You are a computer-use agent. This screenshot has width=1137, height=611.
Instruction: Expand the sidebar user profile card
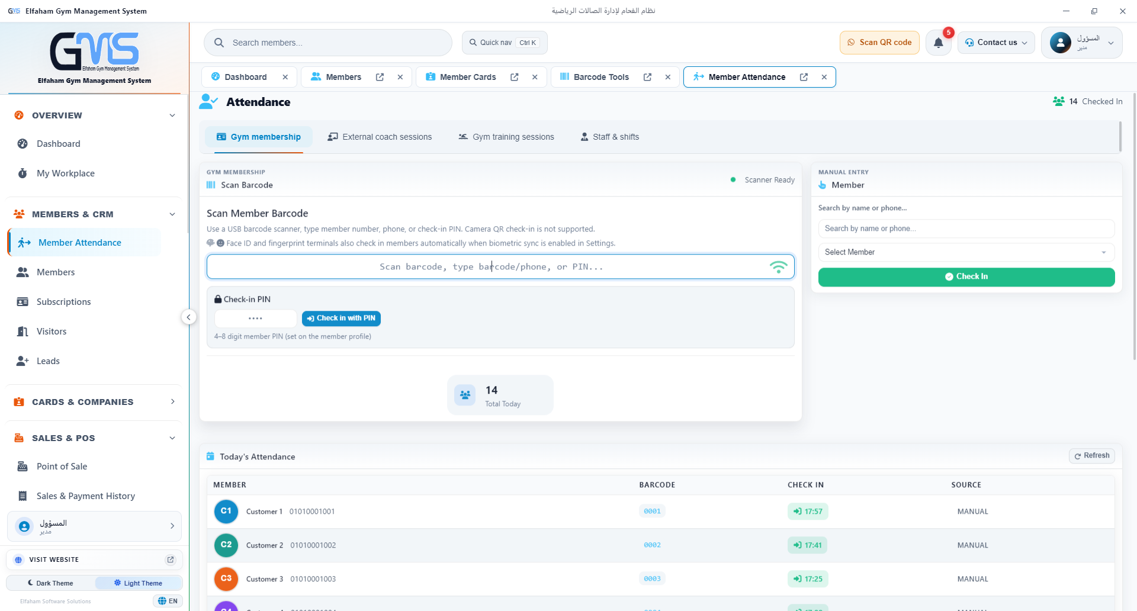click(94, 526)
